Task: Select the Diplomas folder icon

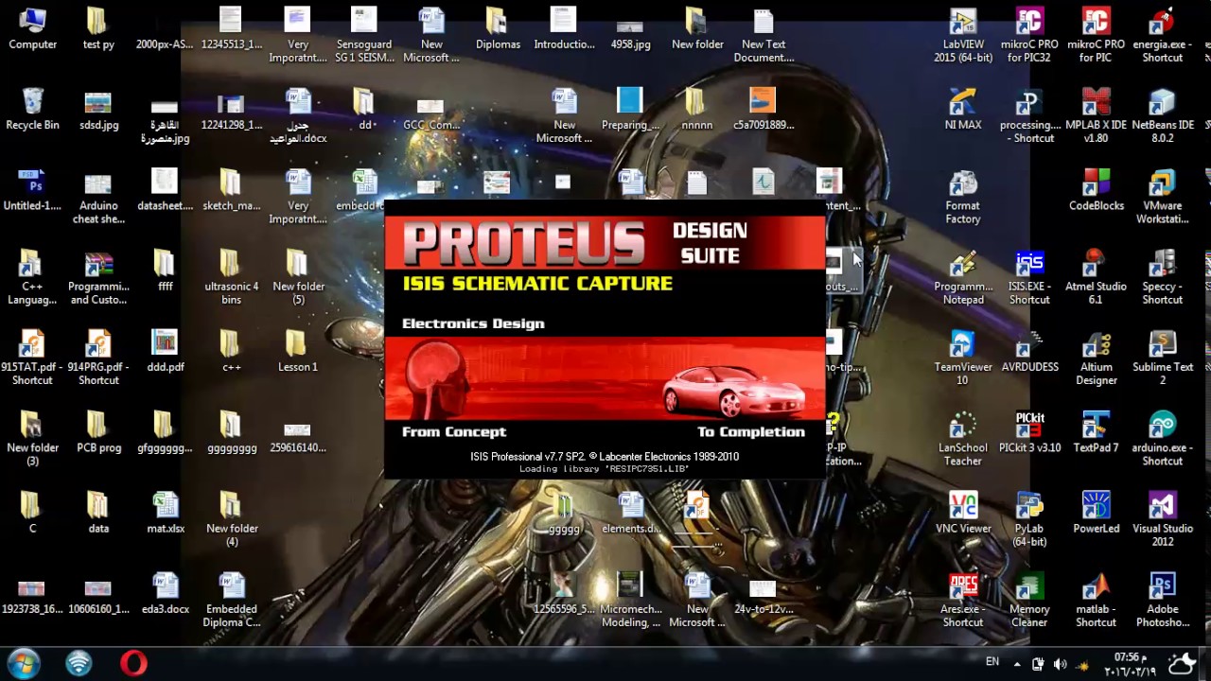Action: tap(498, 29)
